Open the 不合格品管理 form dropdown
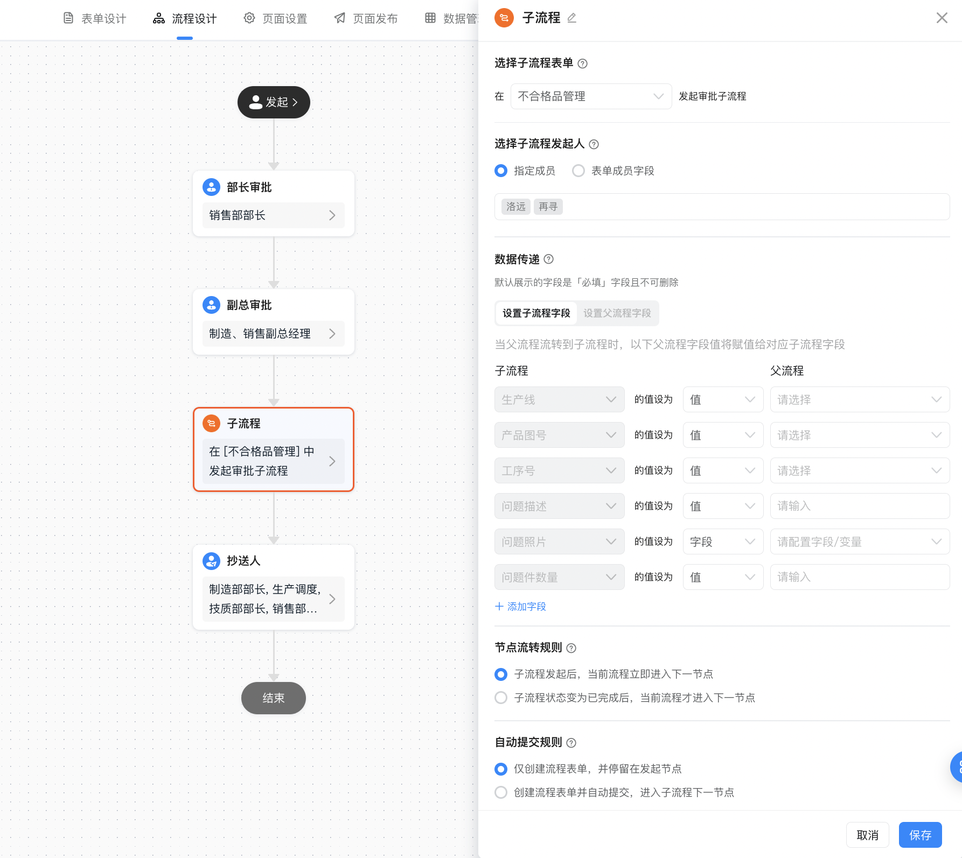The height and width of the screenshot is (858, 962). [x=591, y=96]
